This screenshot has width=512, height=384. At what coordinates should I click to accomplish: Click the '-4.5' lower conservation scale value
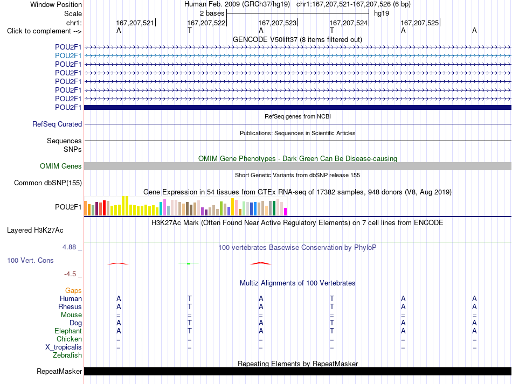70,274
